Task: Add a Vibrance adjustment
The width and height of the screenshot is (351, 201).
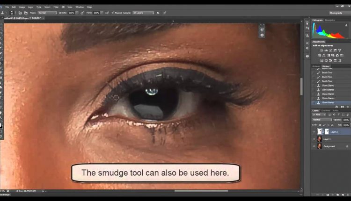Action: pyautogui.click(x=340, y=50)
